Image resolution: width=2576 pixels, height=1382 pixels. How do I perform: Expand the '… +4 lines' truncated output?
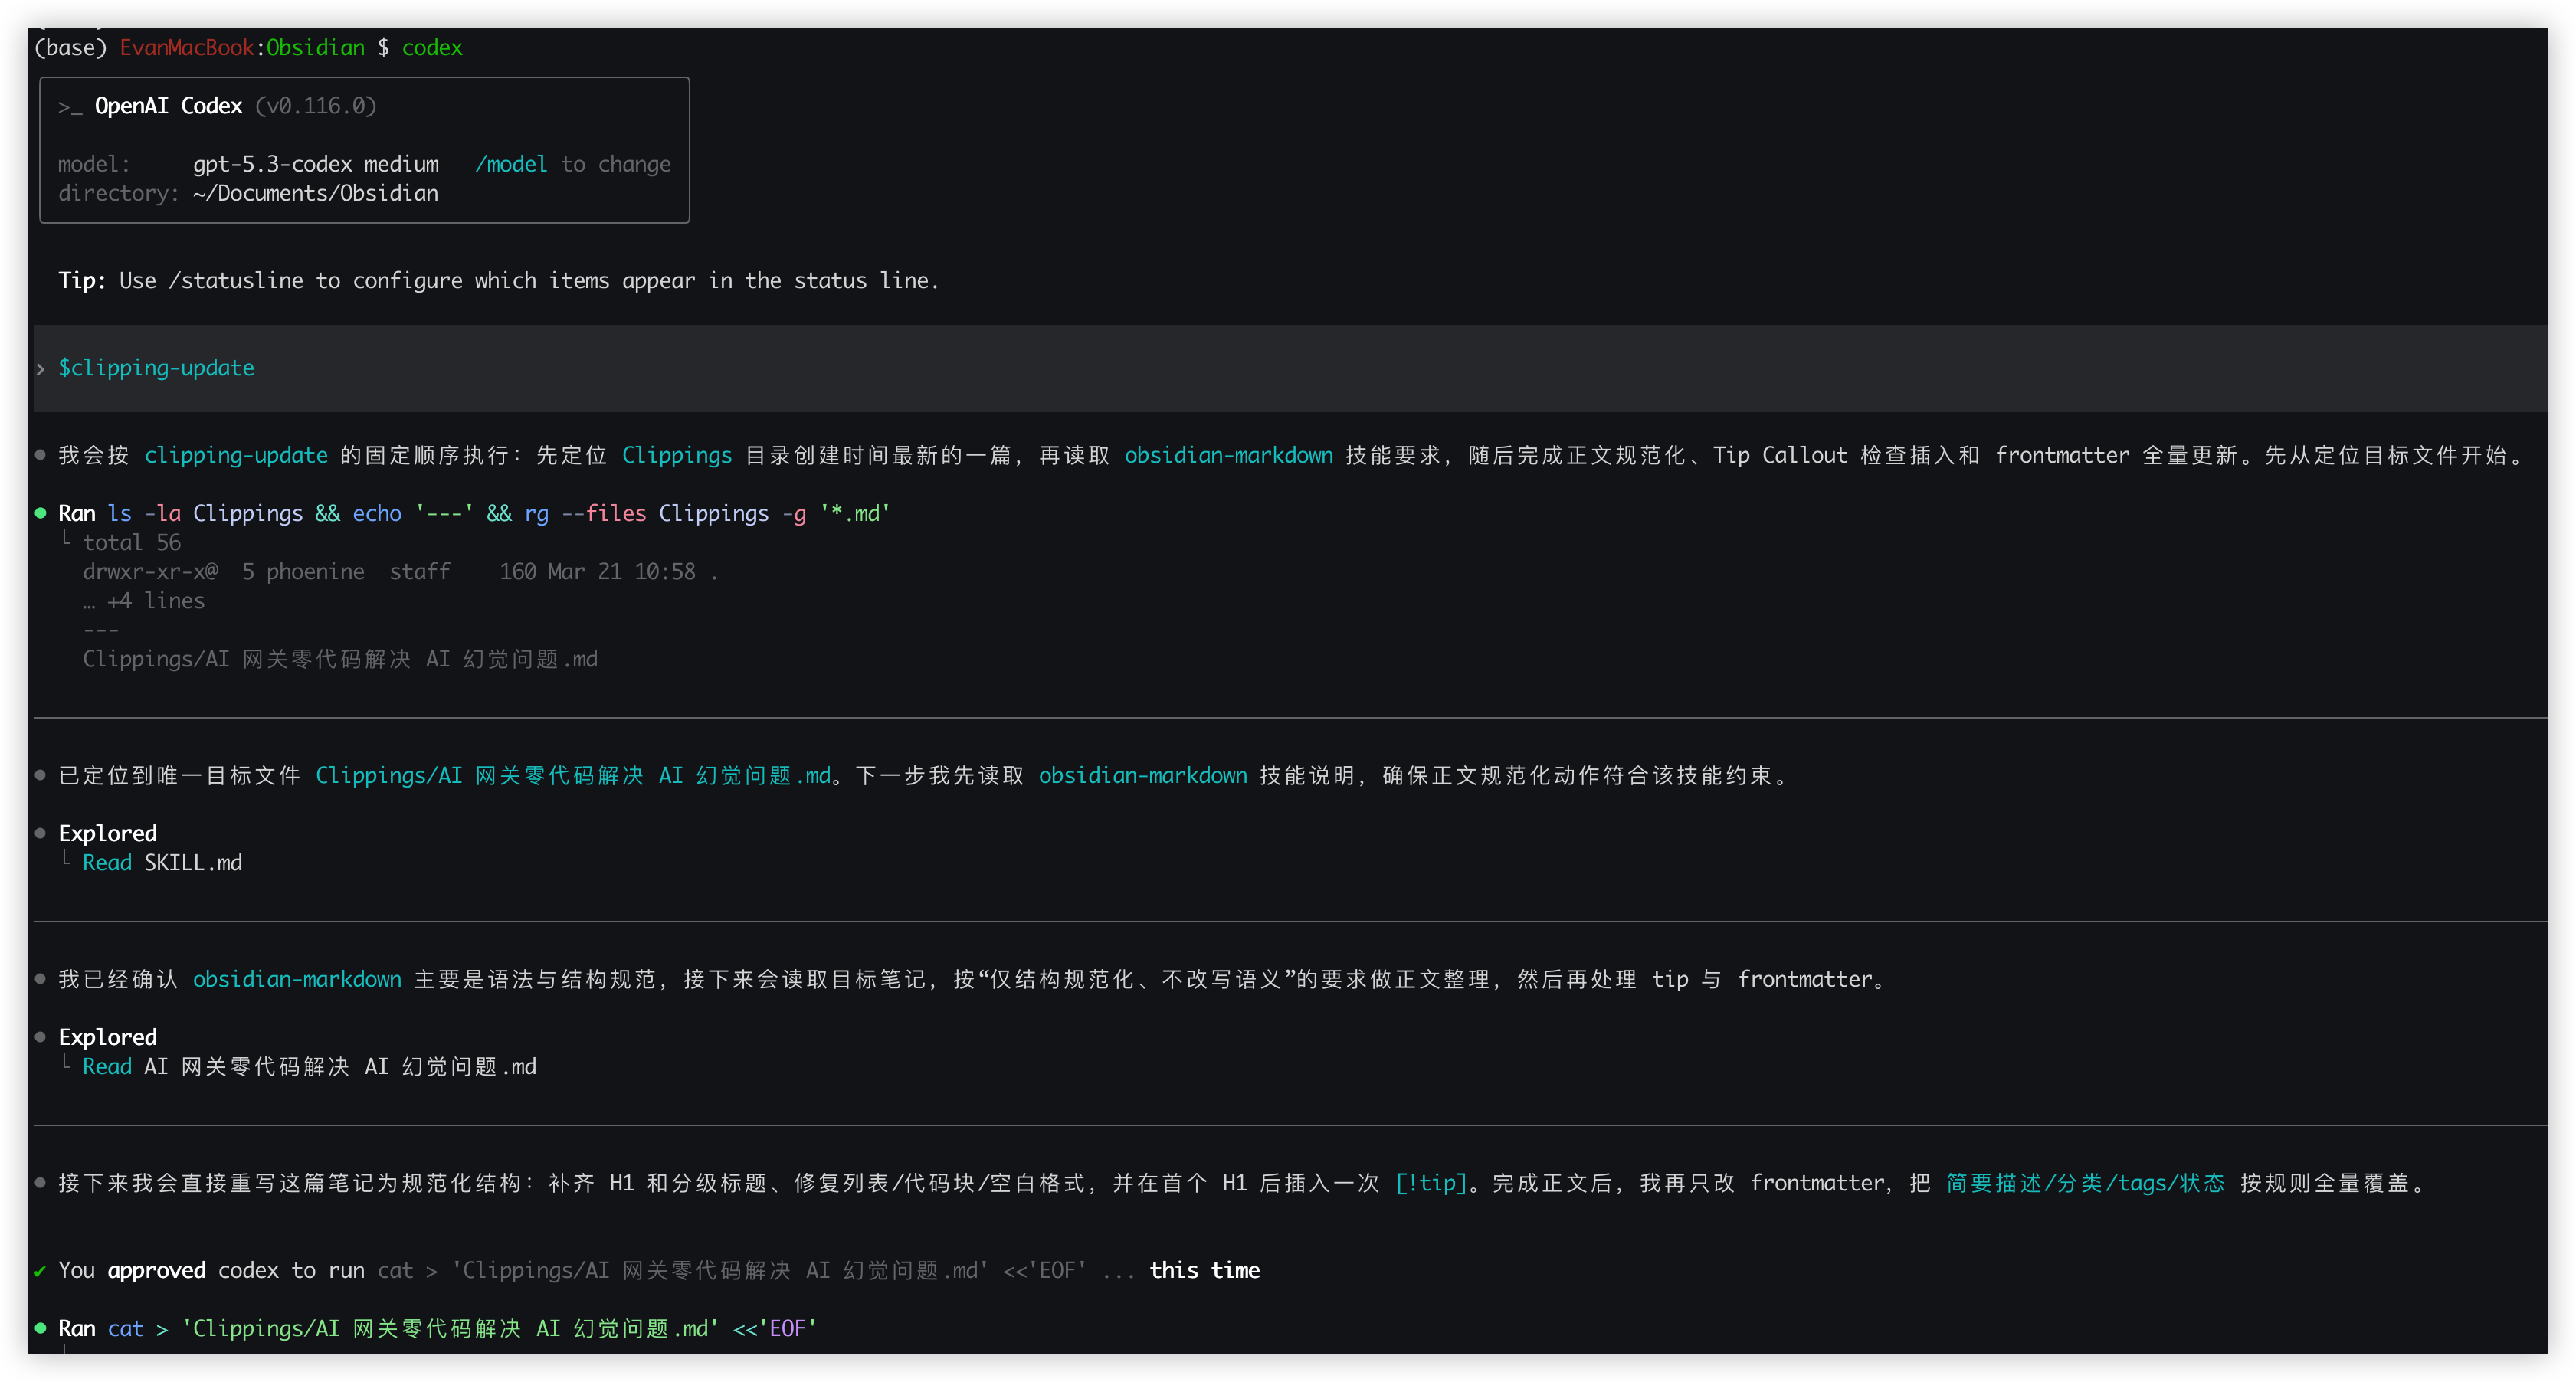[x=144, y=601]
